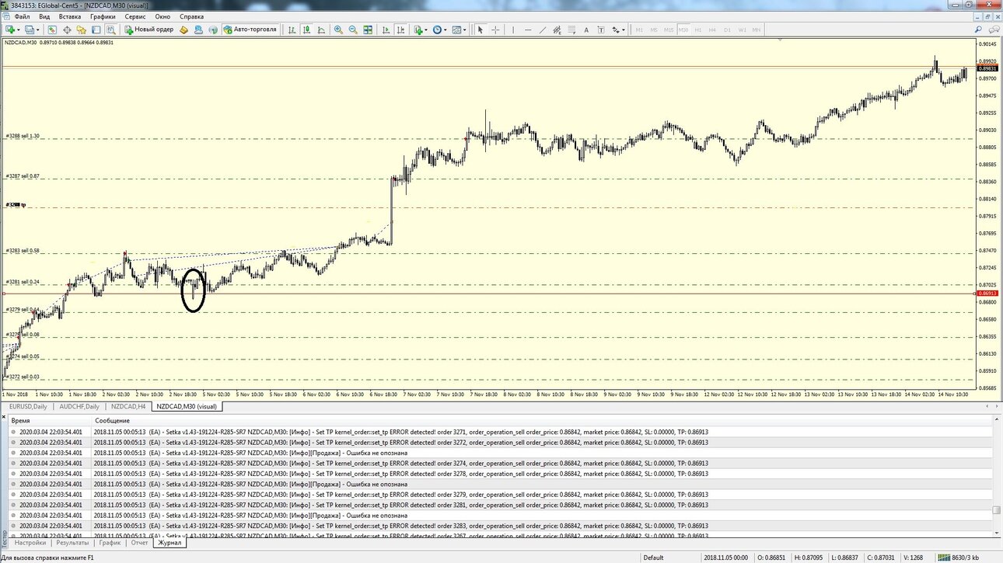Toggle chart auto scroll icon
This screenshot has width=1003, height=563.
tap(385, 30)
